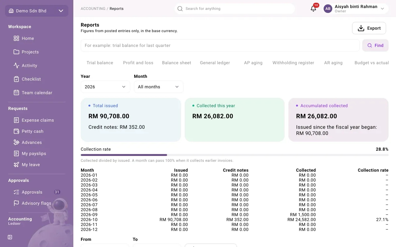Click the Export button
Viewport: 396px width, 247px height.
click(369, 28)
